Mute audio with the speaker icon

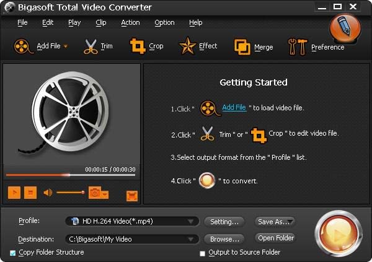click(x=48, y=193)
